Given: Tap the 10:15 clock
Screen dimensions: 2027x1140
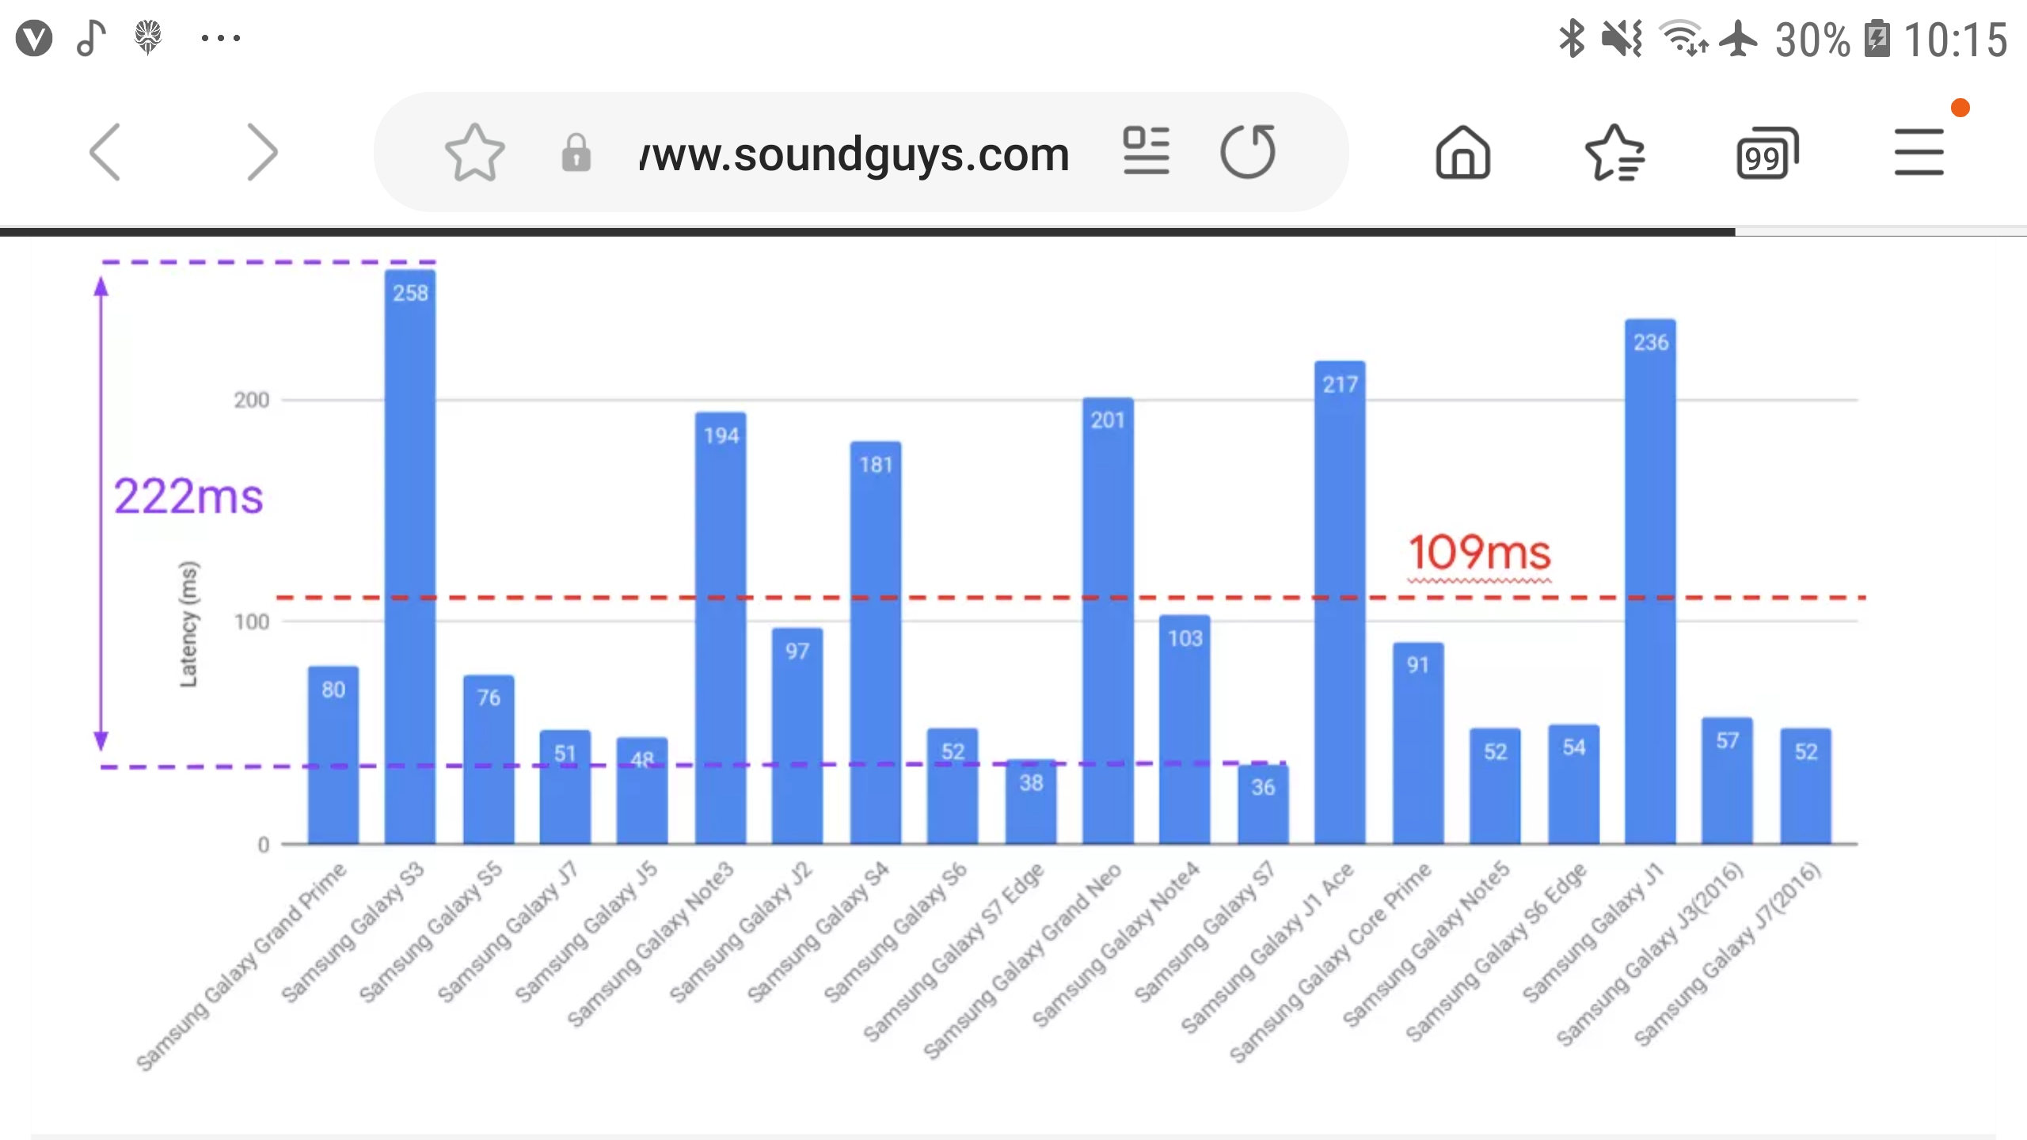Looking at the screenshot, I should [x=1955, y=40].
